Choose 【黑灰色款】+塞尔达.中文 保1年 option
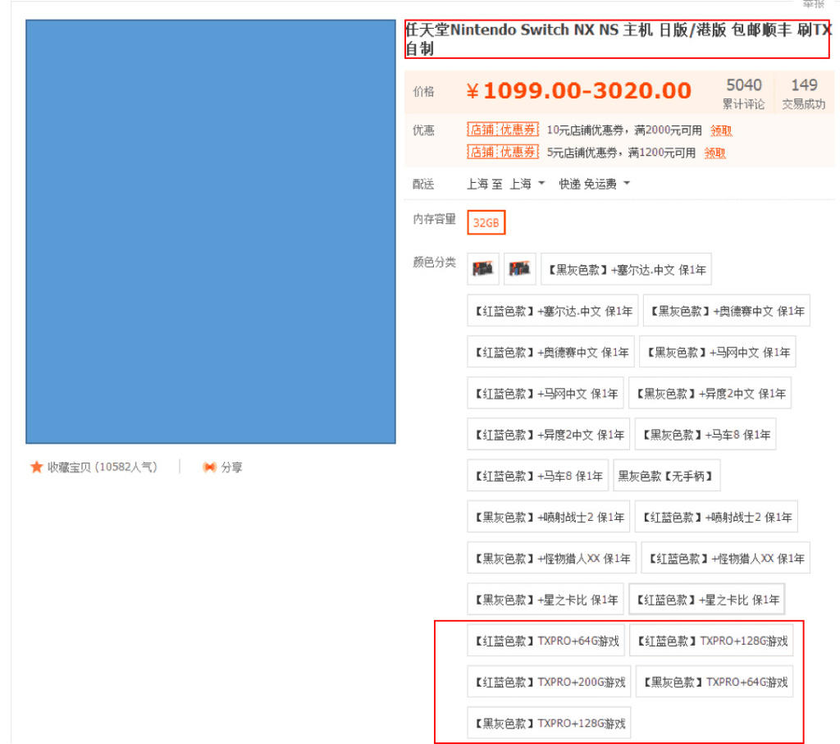This screenshot has width=840, height=744. pos(626,269)
